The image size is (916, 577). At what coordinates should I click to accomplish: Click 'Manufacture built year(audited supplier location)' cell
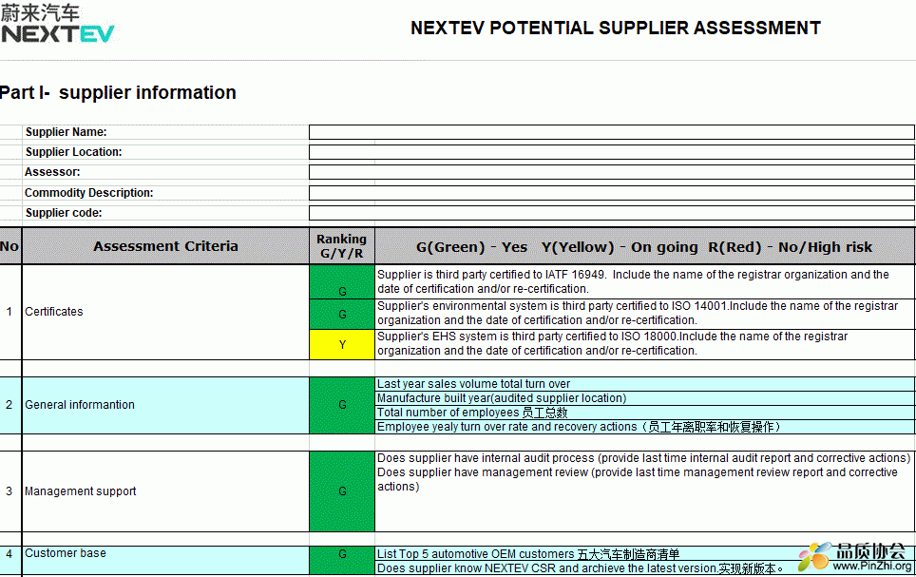pyautogui.click(x=645, y=398)
